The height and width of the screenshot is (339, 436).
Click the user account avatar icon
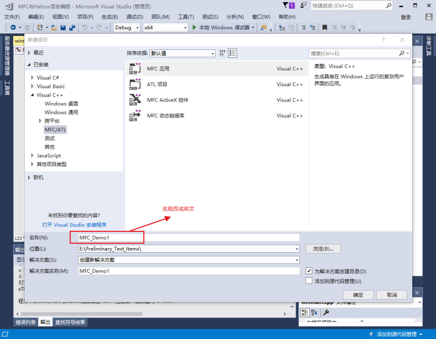[429, 17]
